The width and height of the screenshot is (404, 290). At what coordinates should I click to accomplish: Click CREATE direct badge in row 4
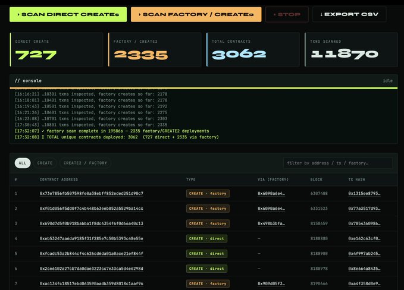(x=206, y=238)
